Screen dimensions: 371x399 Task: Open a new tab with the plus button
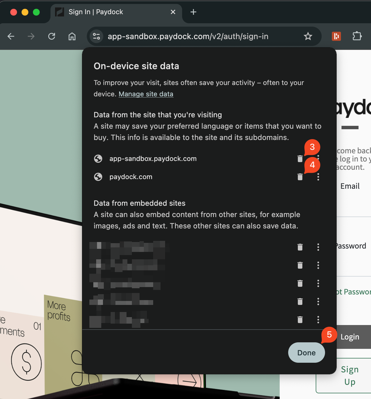193,12
